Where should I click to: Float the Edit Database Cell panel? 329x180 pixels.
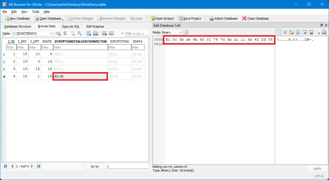321,25
